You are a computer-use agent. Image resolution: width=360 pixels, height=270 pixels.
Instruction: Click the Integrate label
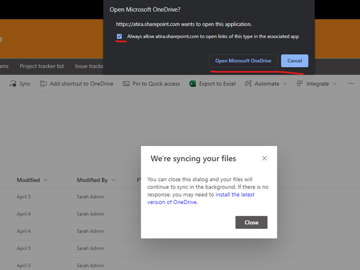click(318, 84)
